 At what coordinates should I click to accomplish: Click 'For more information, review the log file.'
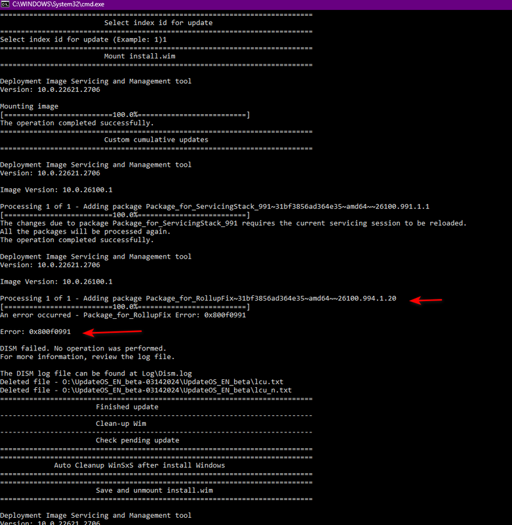tap(87, 357)
